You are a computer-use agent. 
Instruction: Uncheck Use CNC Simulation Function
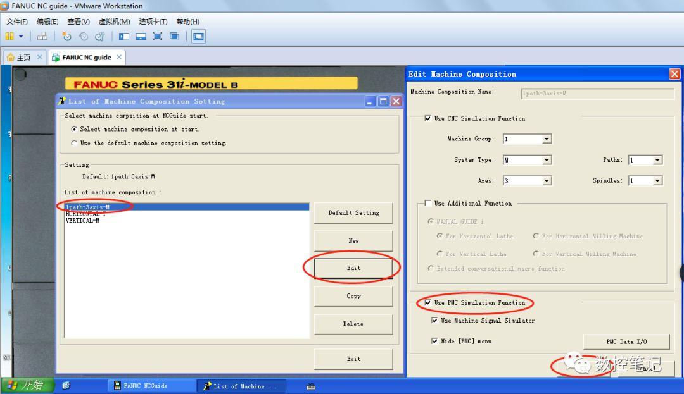coord(428,118)
